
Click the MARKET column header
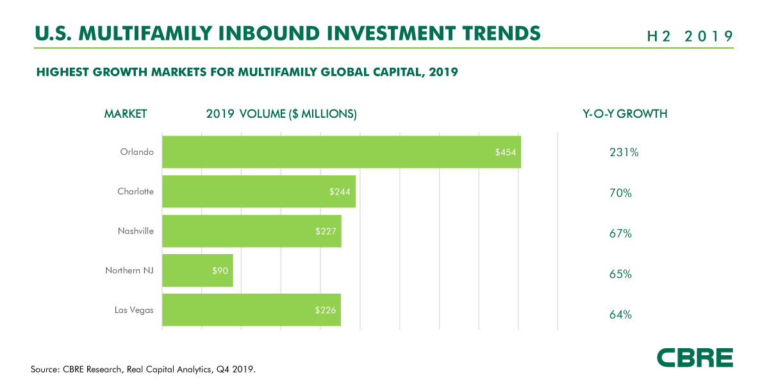point(126,114)
